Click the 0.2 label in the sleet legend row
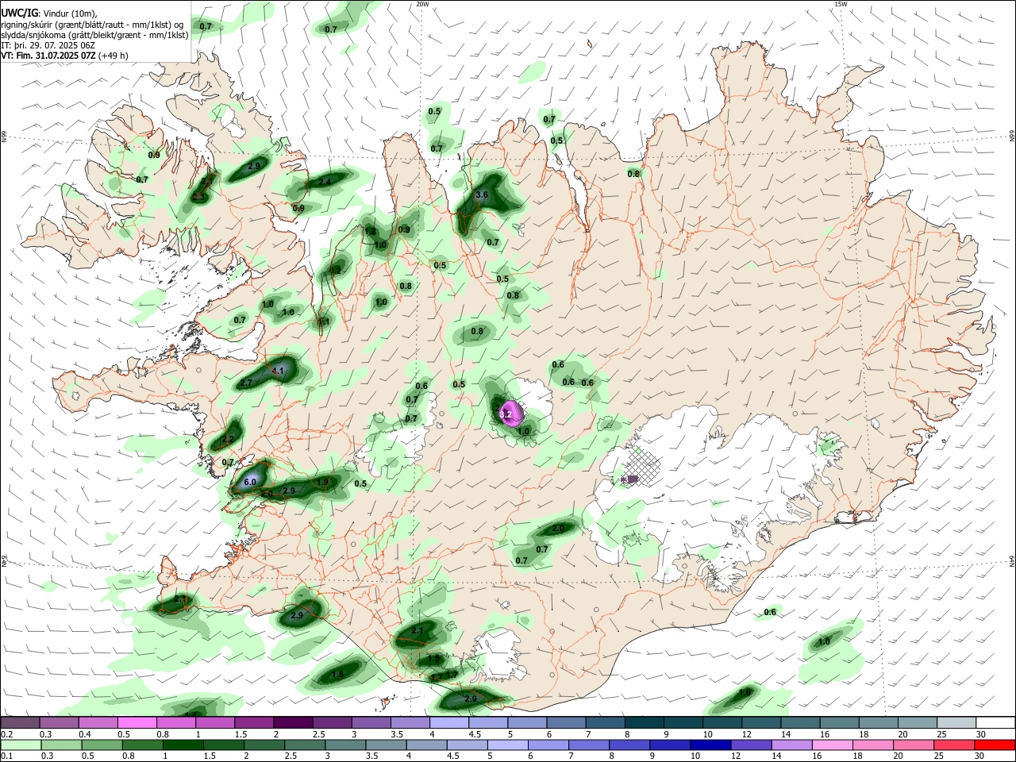The height and width of the screenshot is (762, 1016). pos(6,734)
